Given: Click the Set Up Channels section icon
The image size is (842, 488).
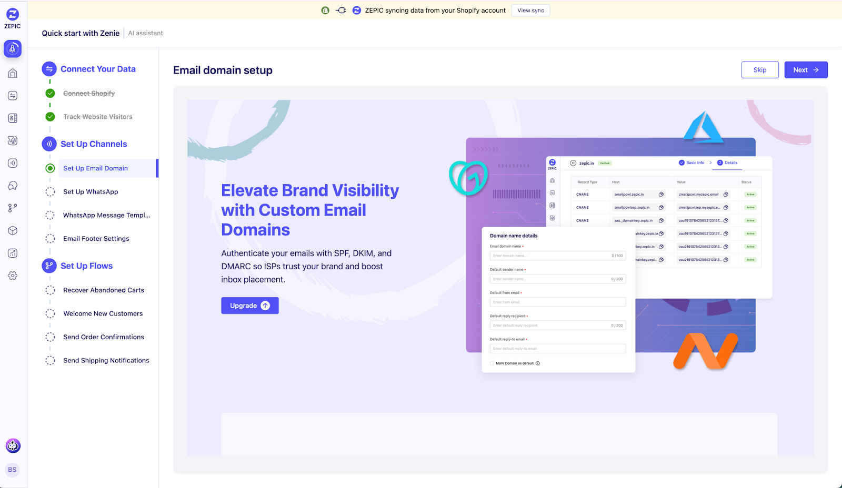Looking at the screenshot, I should click(49, 144).
